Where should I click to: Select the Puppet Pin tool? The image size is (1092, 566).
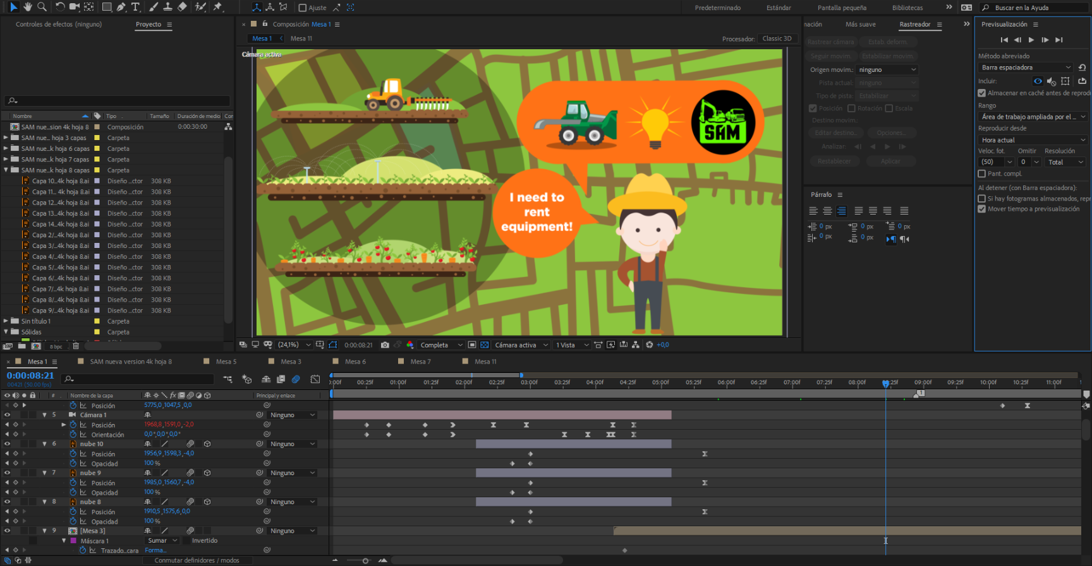(x=218, y=7)
